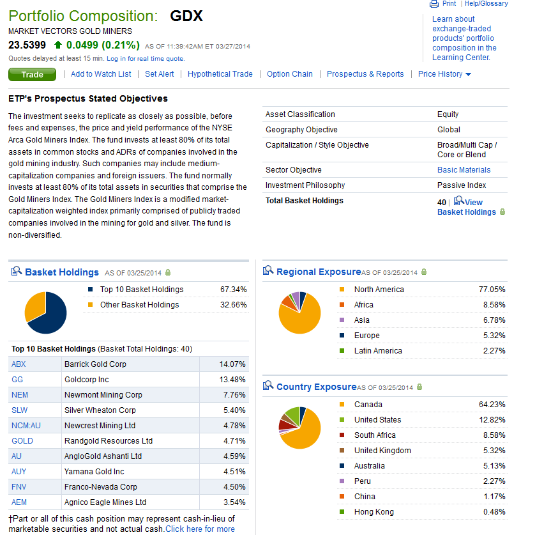The width and height of the screenshot is (551, 535).
Task: Click the GOLD ticker link
Action: [x=22, y=441]
